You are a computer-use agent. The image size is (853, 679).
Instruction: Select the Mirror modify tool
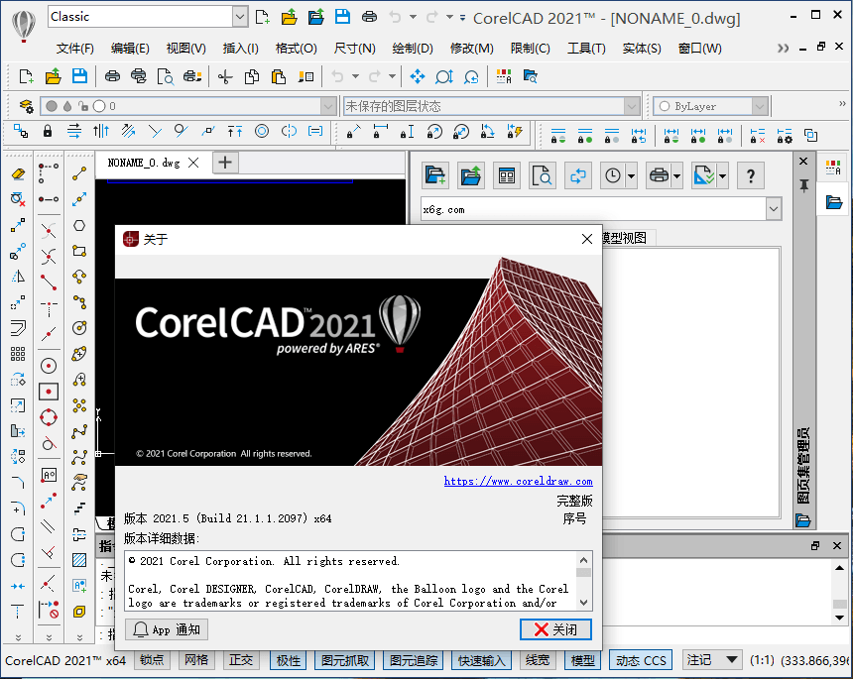[18, 277]
